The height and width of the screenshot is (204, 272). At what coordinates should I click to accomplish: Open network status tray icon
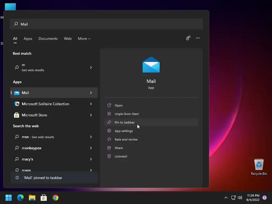click(233, 198)
